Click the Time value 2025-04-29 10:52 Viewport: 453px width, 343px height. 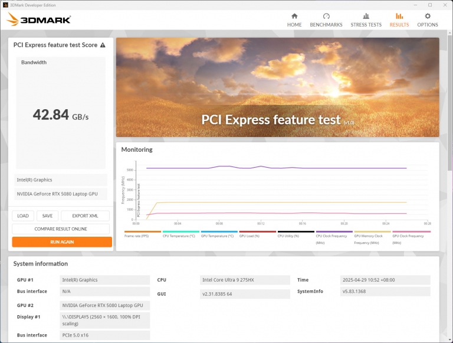coord(385,280)
